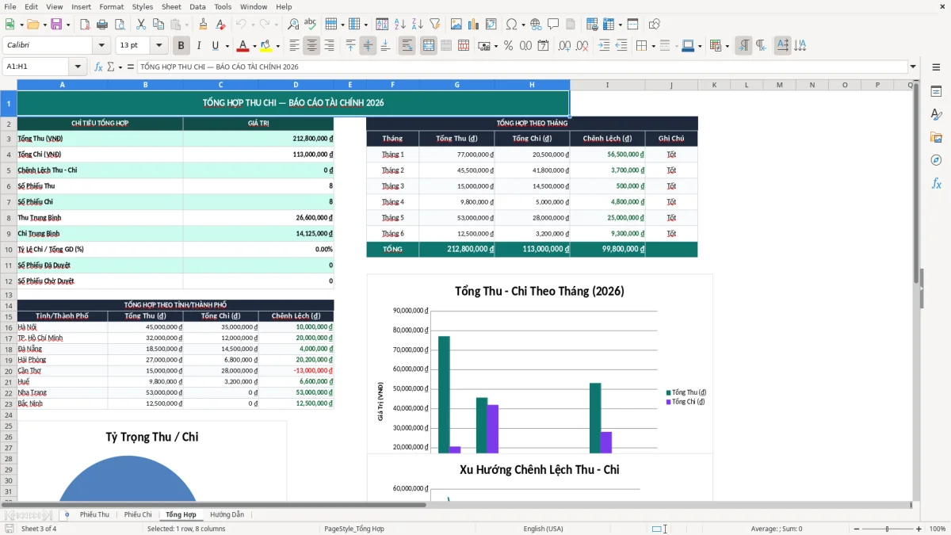The height and width of the screenshot is (535, 951).
Task: Apply the red font color swatch
Action: coord(243,46)
